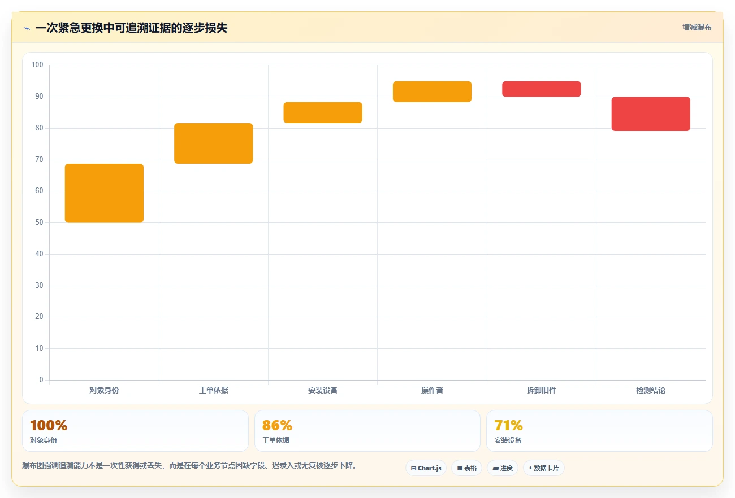Click the chart title 一次紧急更换中可追溯证据的逐步损失
This screenshot has height=498, width=735.
131,28
